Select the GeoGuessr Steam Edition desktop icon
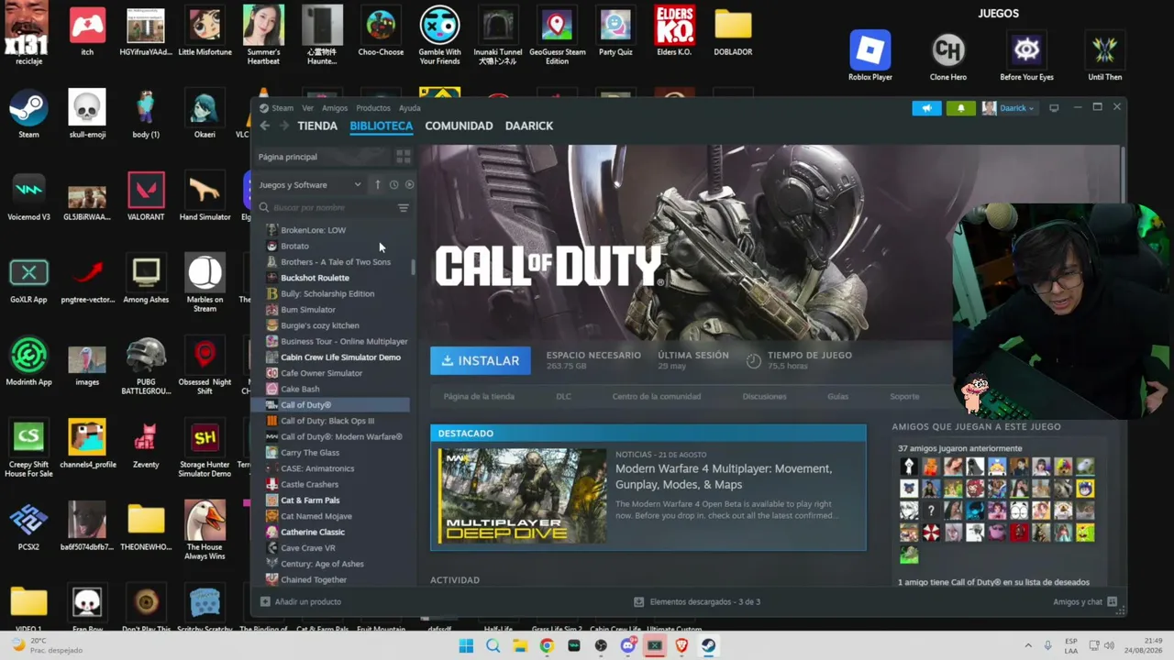Screen dimensions: 1174x660 pyautogui.click(x=557, y=35)
